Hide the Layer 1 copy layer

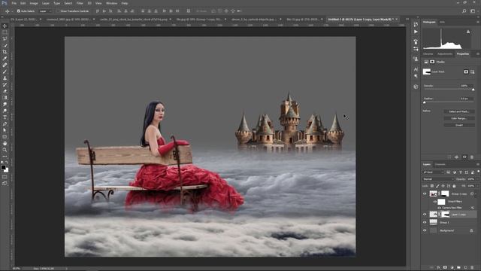pos(425,215)
